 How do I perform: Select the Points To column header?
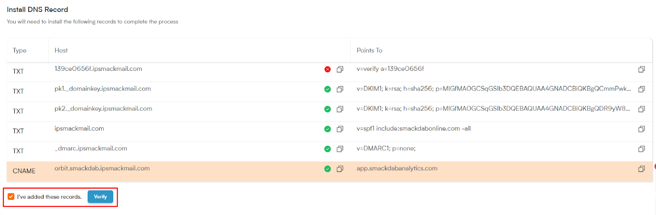tap(369, 50)
